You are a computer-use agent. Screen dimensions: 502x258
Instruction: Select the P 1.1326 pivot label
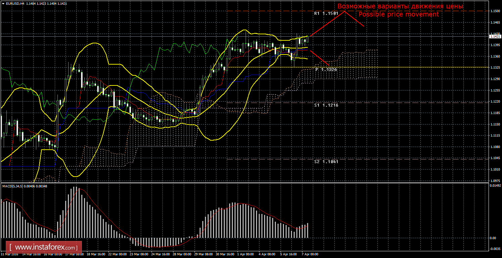326,69
